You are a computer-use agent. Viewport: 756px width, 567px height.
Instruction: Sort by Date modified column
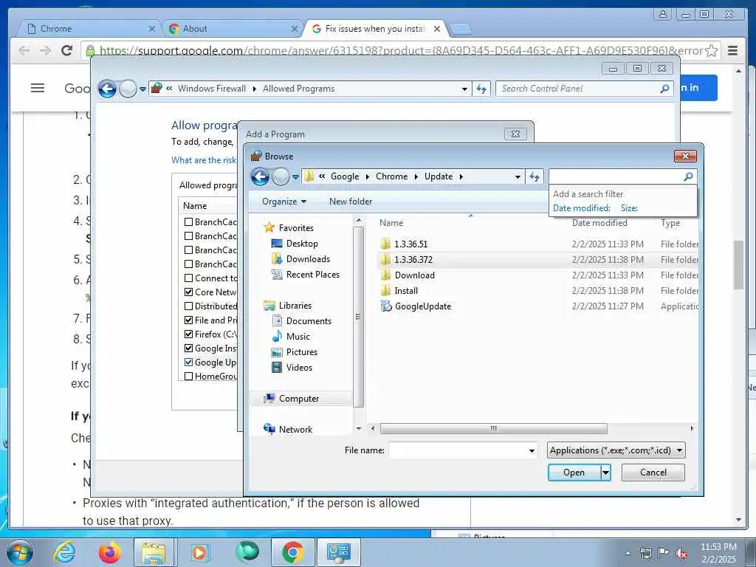click(x=599, y=223)
